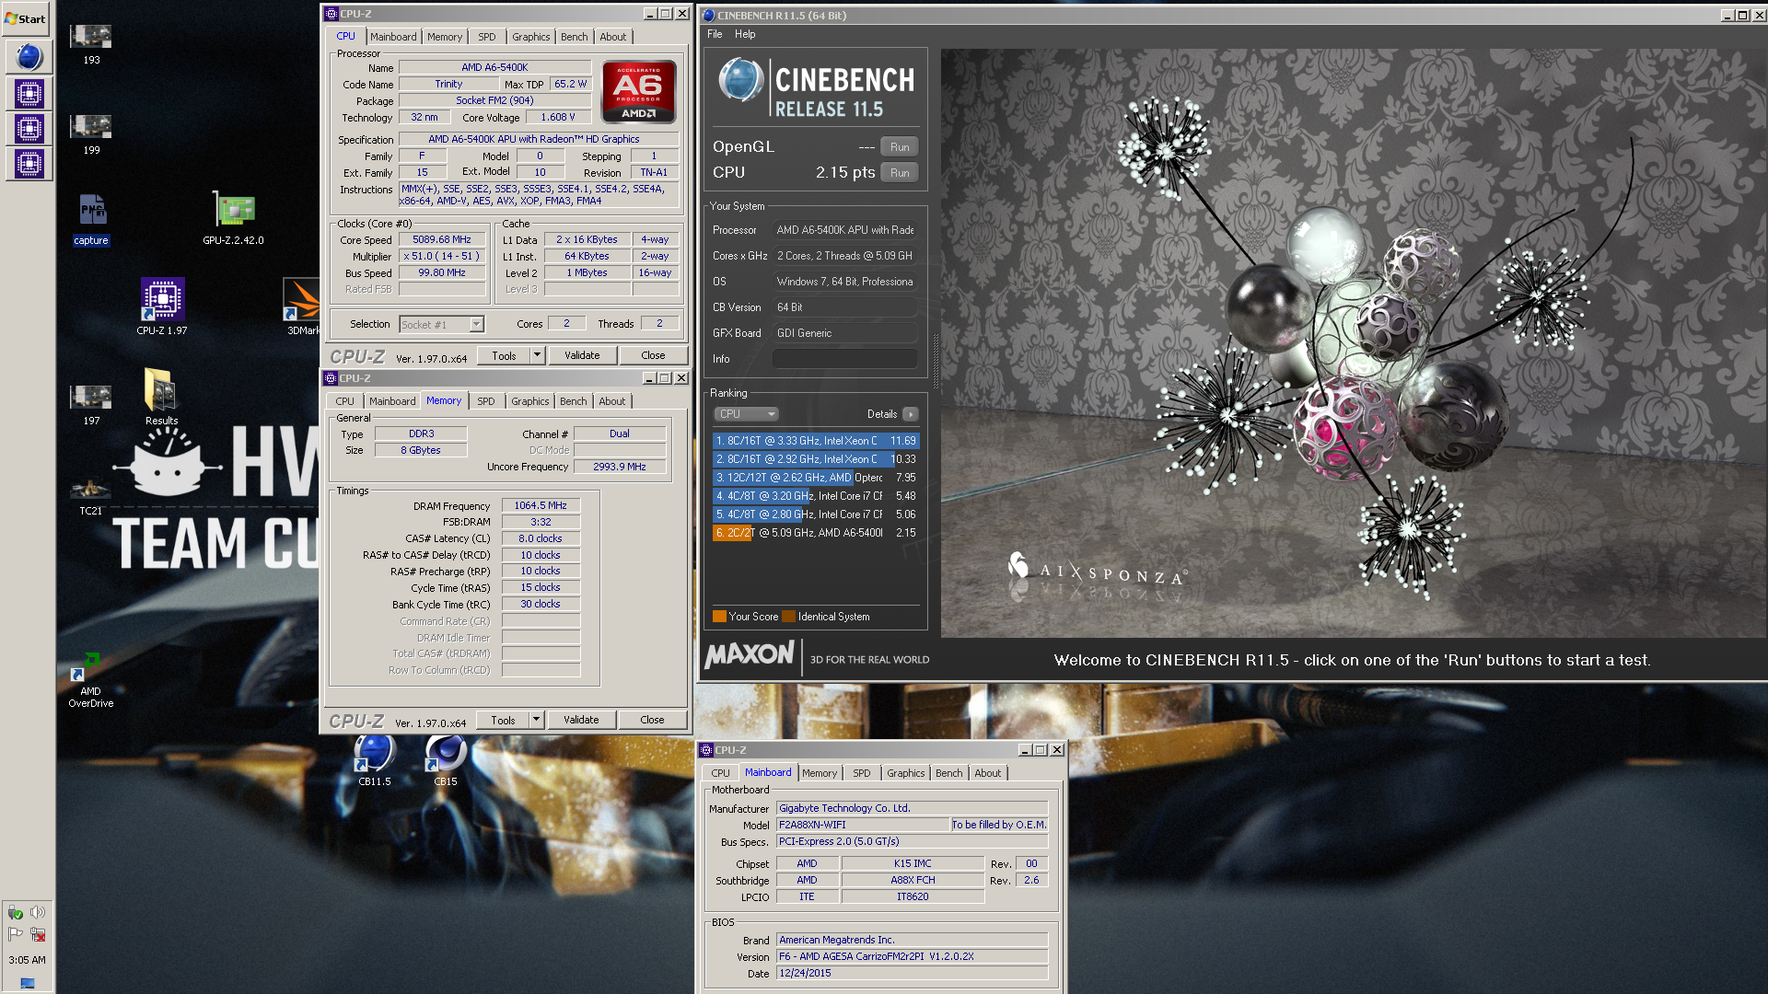Click the Your Score orange swatch

point(719,617)
